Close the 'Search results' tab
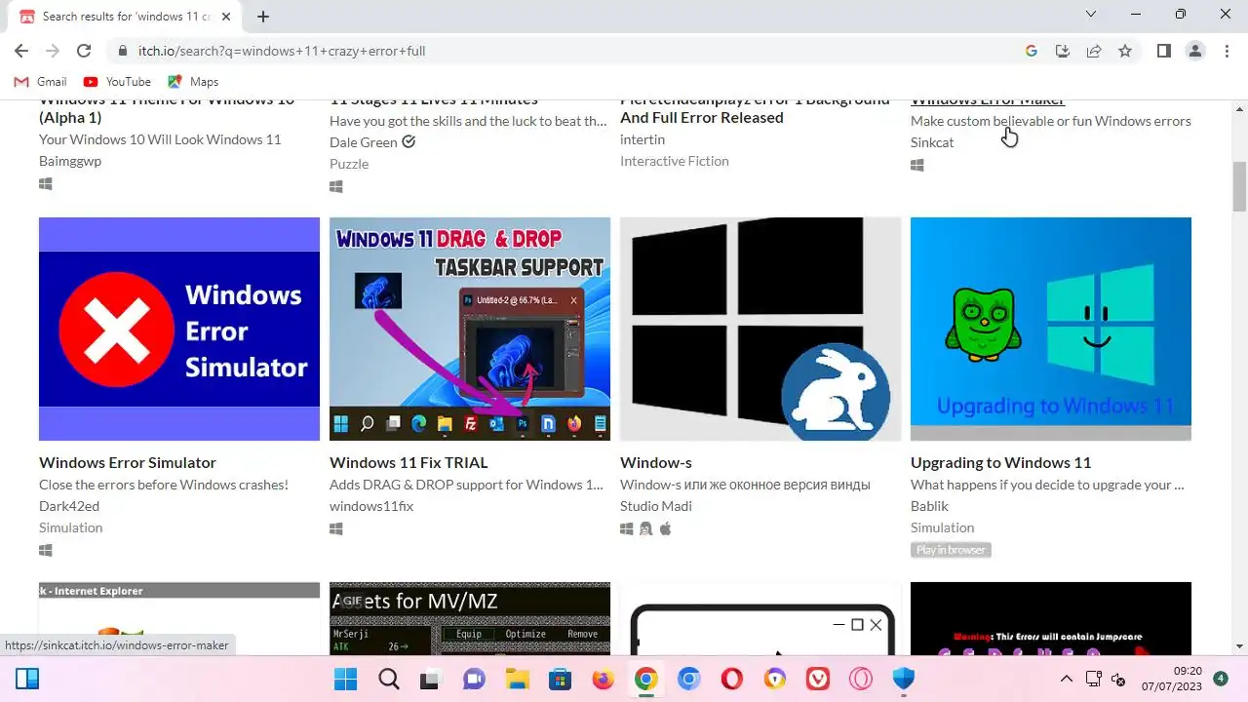 226,16
